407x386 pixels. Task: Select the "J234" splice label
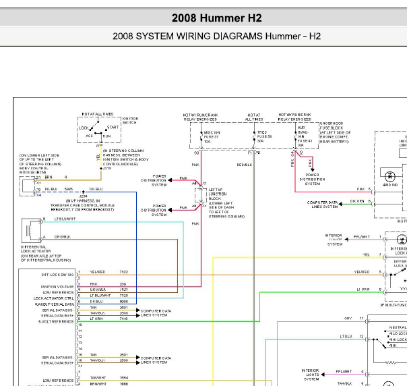(83, 196)
